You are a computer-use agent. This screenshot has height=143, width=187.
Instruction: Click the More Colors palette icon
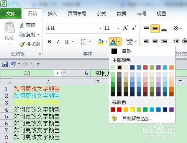pos(114,119)
